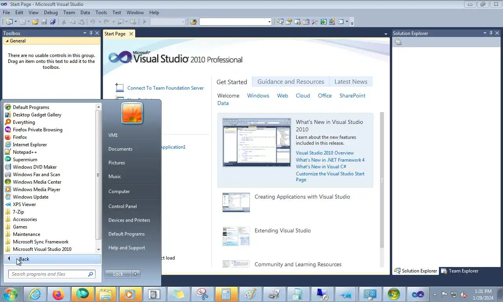Open Windows Media Player in Start menu
The height and width of the screenshot is (302, 503).
point(52,190)
